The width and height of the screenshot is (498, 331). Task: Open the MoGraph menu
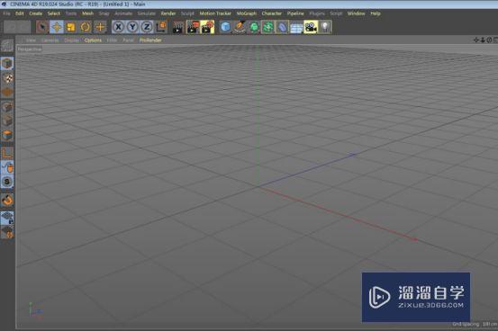point(247,13)
